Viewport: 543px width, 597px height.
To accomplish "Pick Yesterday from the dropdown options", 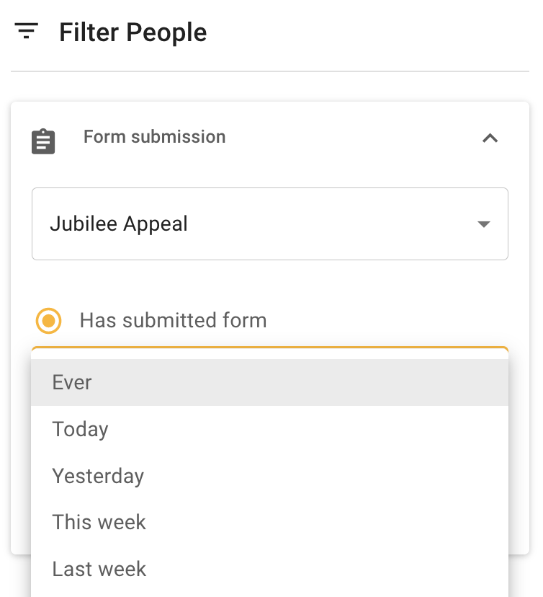I will [x=98, y=476].
